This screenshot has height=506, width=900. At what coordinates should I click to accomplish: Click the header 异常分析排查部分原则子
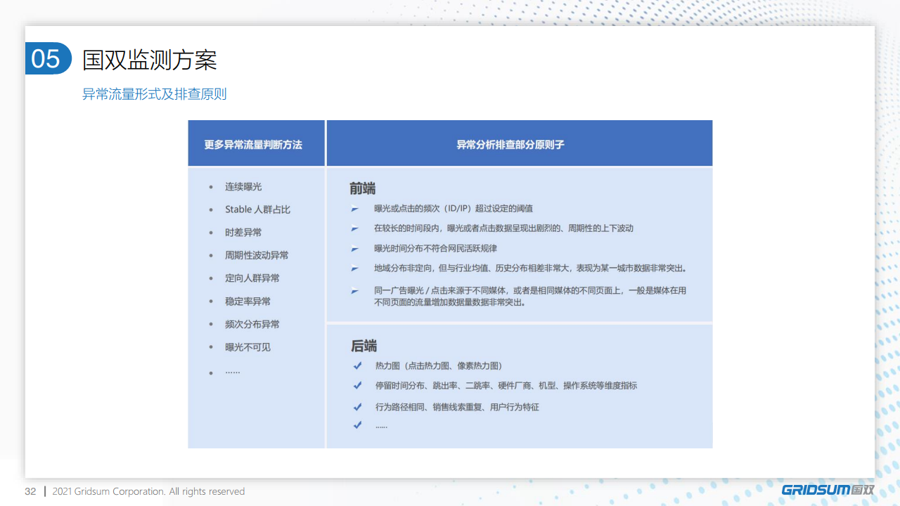pos(510,145)
